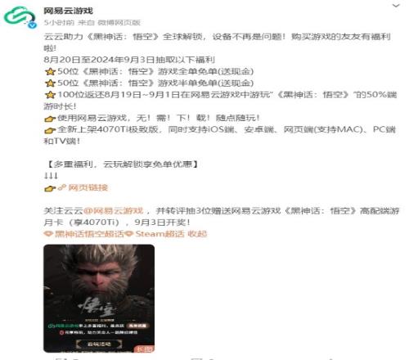Click the diamond icon before Steam超话
The width and height of the screenshot is (409, 360).
coord(129,234)
